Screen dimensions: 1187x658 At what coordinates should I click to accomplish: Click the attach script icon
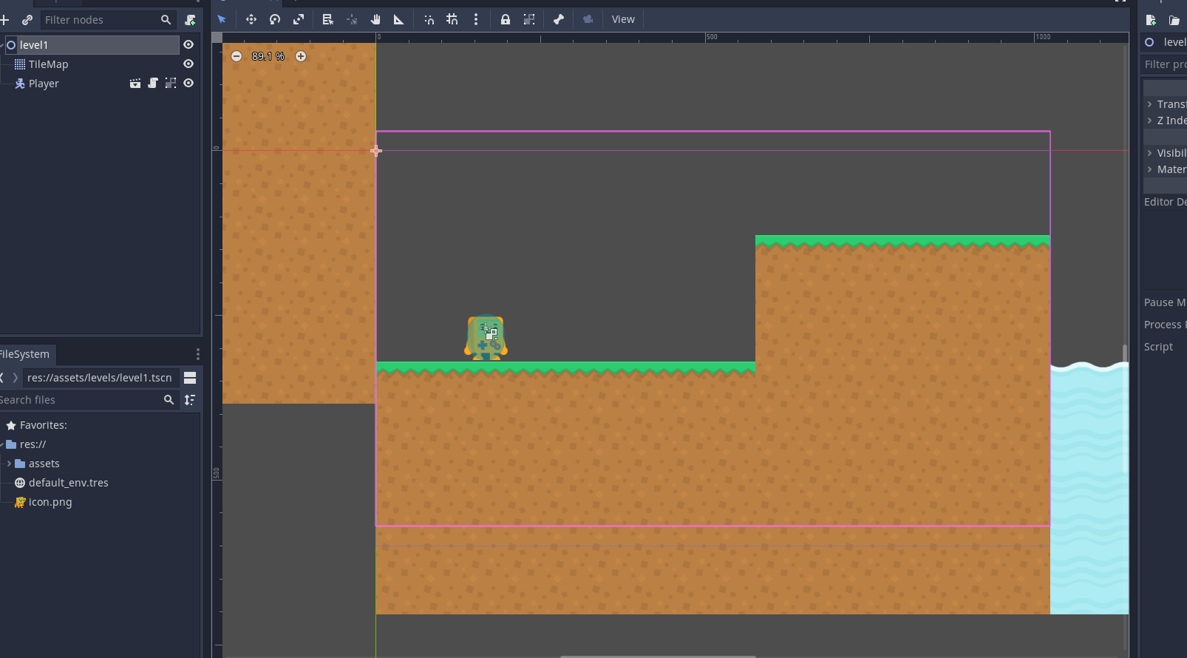point(191,20)
